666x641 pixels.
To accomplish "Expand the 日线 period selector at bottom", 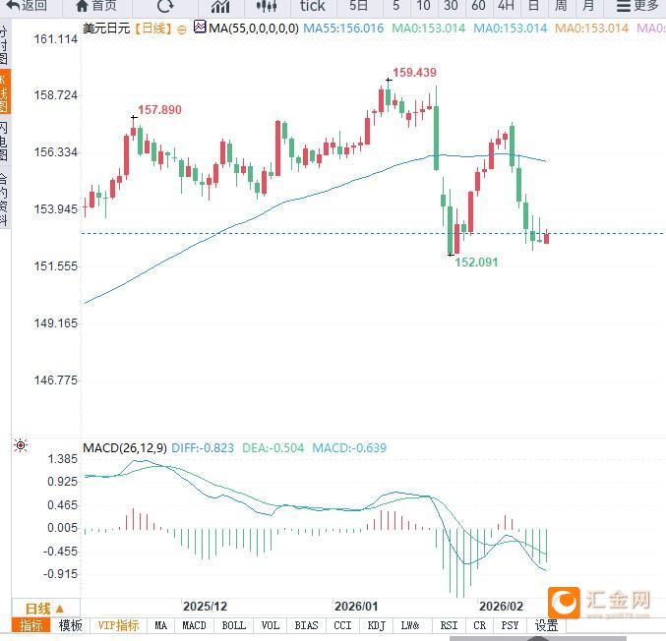I will click(x=44, y=609).
